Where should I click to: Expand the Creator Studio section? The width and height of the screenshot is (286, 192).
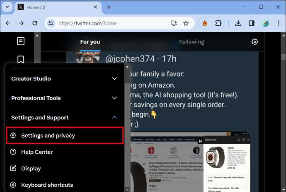(x=64, y=79)
